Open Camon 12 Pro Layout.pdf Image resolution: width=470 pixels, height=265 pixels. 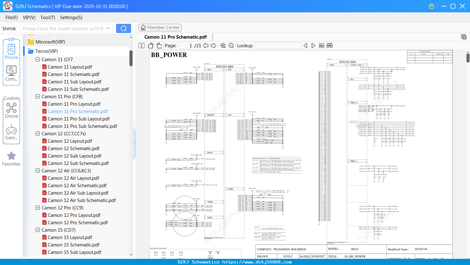point(74,215)
